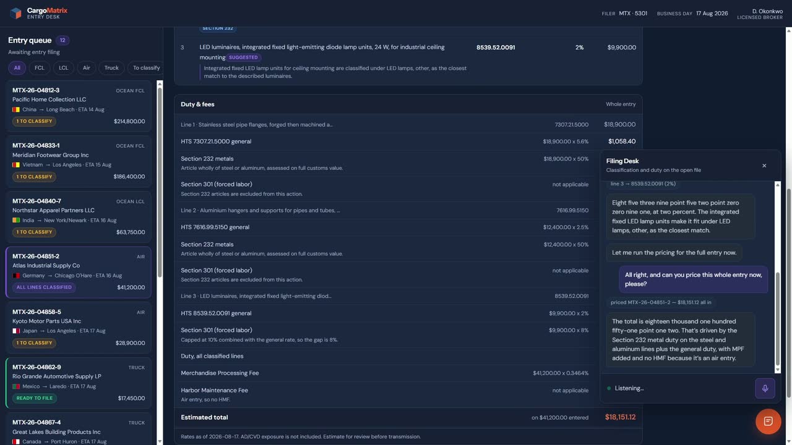This screenshot has width=792, height=445.
Task: Open entry MTX-26-04862-9 Rio Grande Automotive
Action: pyautogui.click(x=79, y=383)
